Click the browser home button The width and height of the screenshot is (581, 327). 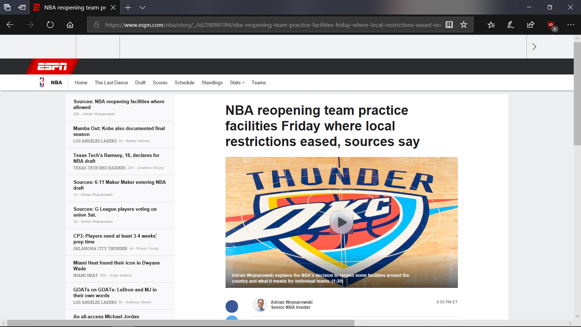70,25
